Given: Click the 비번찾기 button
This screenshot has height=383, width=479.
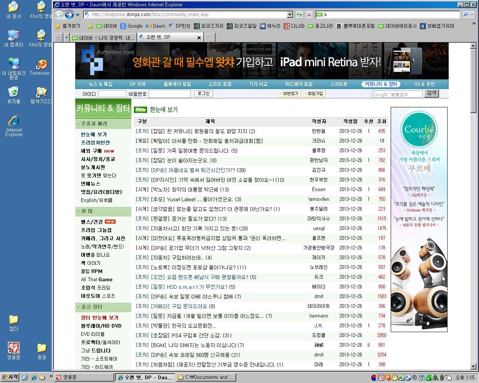Looking at the screenshot, I should click(290, 94).
